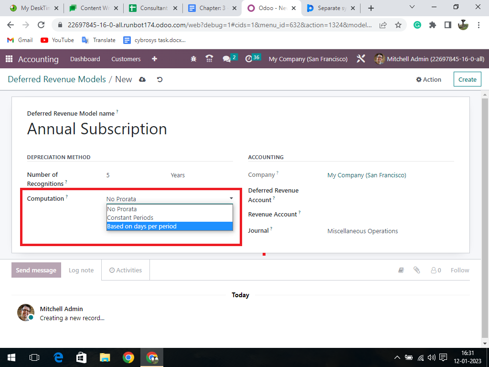The width and height of the screenshot is (489, 367).
Task: Open Task View on taskbar
Action: click(34, 357)
